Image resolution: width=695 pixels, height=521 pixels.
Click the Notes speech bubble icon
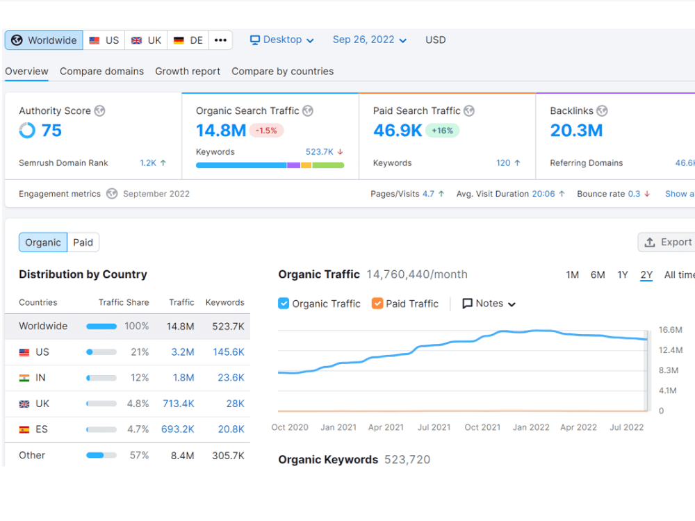click(467, 304)
